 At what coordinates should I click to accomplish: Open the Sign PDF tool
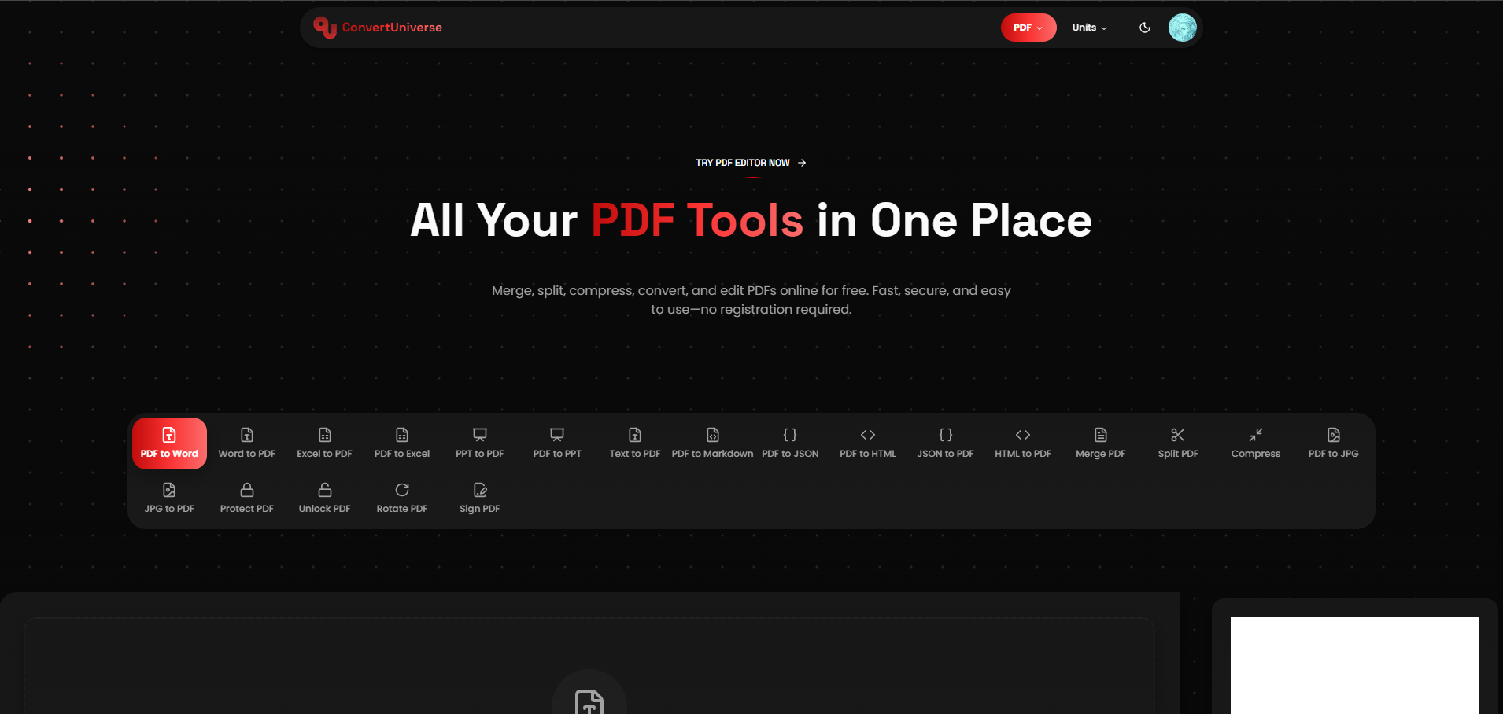tap(478, 497)
